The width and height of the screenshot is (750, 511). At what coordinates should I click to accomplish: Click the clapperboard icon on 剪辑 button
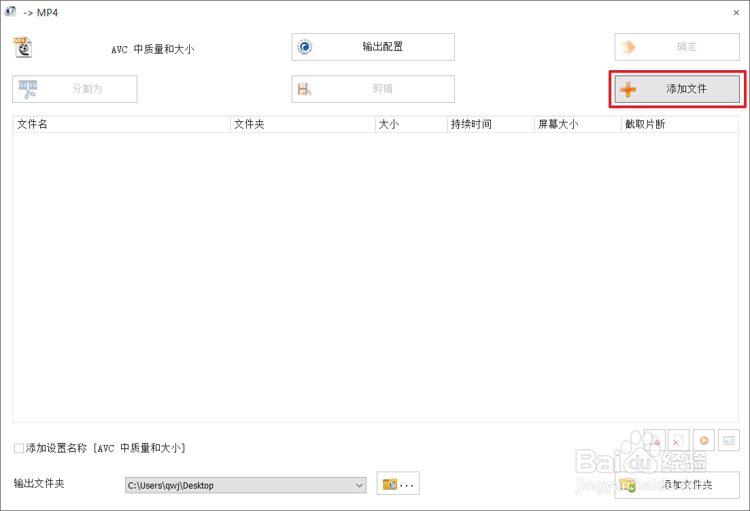click(x=306, y=88)
